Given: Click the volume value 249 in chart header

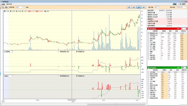Looking at the screenshot, I should (x=48, y=11).
